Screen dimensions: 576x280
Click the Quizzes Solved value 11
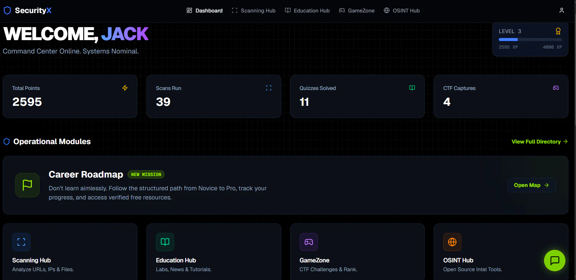click(304, 102)
